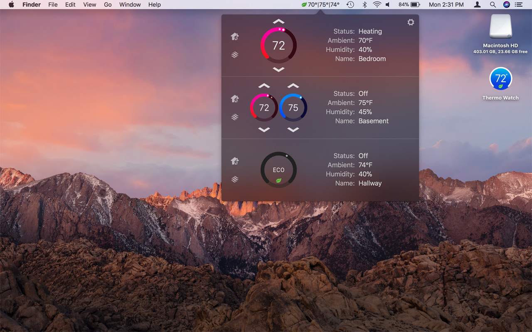Click the Bluetooth menu bar icon
Screen dimensions: 532x332
(365, 5)
